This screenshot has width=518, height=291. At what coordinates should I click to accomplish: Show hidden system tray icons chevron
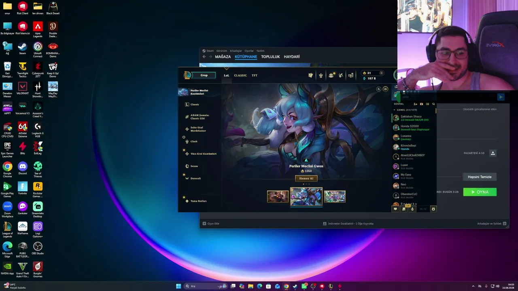click(473, 286)
